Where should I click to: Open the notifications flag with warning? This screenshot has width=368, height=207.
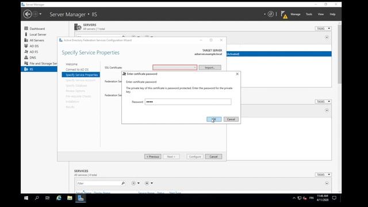pyautogui.click(x=284, y=14)
